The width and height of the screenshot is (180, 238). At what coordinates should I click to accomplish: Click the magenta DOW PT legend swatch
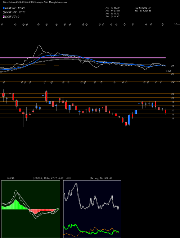(x=4, y=17)
